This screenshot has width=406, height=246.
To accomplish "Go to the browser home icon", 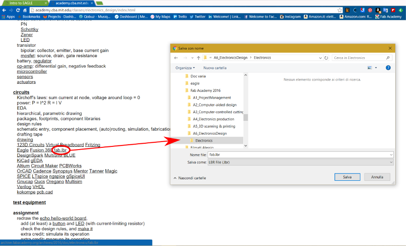I will 25,10.
